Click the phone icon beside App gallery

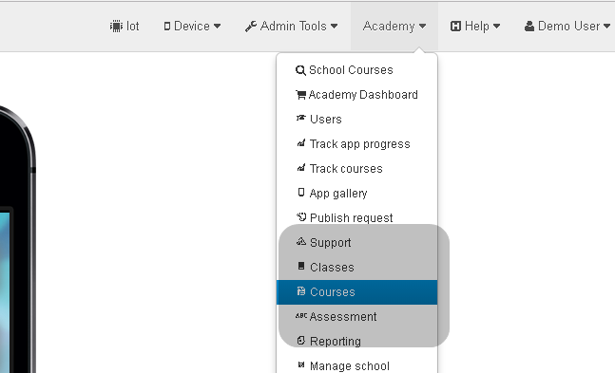pyautogui.click(x=300, y=192)
